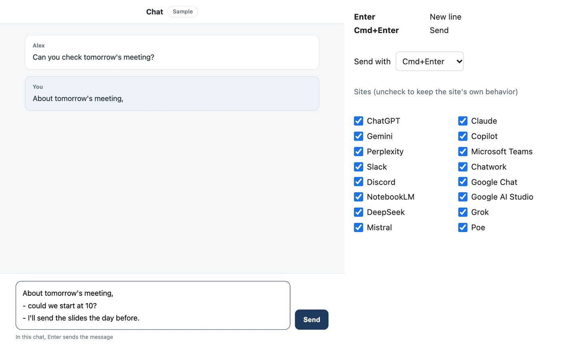The height and width of the screenshot is (349, 565).
Task: Toggle the Discord checkbox
Action: tap(358, 182)
